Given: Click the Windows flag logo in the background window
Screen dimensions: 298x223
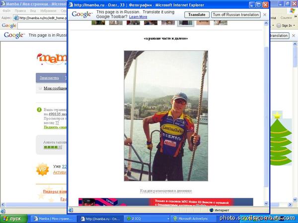Looking at the screenshot, I should pyautogui.click(x=293, y=11).
